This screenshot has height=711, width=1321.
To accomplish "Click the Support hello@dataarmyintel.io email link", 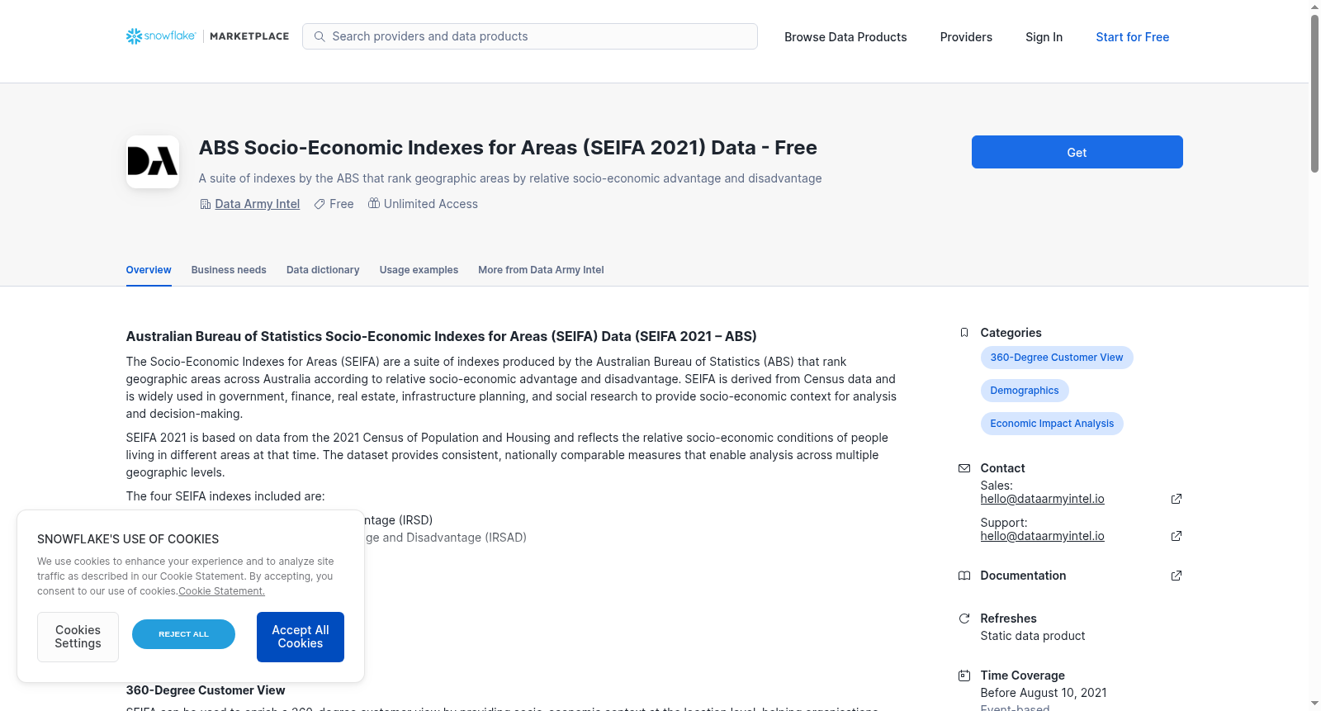I will 1042,536.
